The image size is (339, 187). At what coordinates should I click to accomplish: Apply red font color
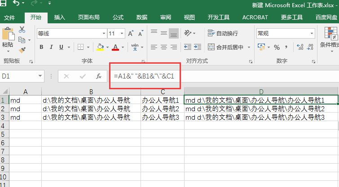(x=115, y=47)
